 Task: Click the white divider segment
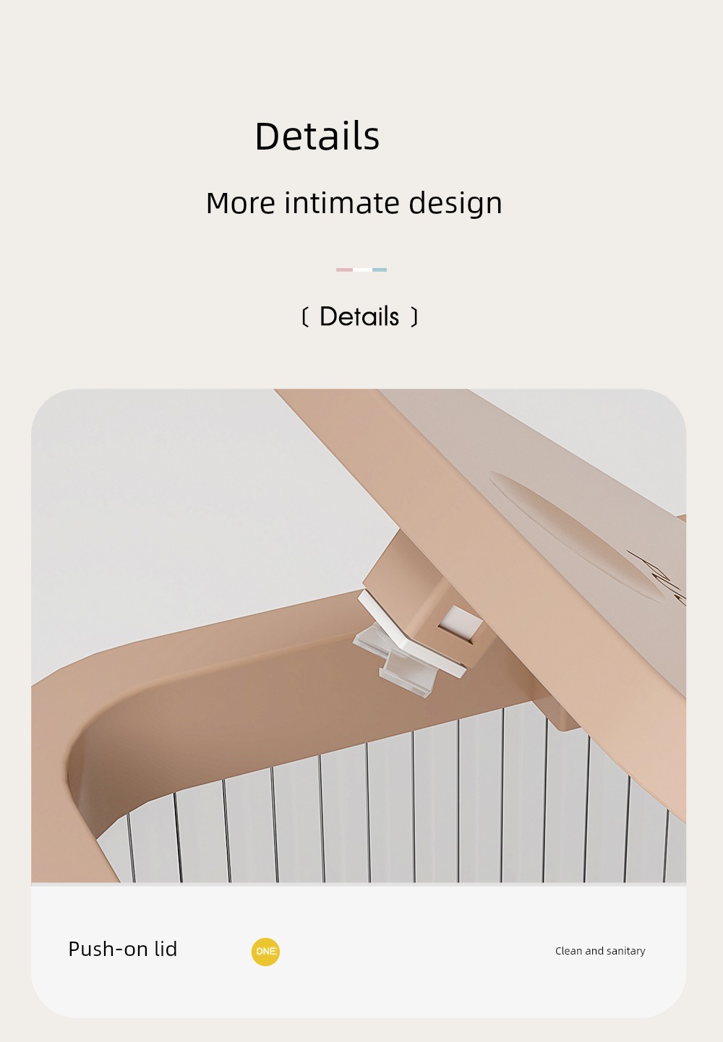click(x=362, y=270)
